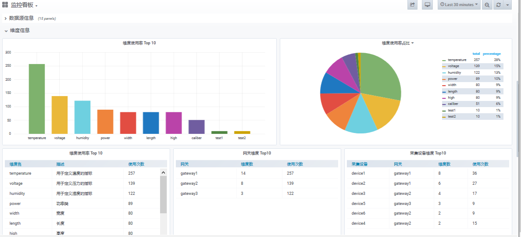
Task: Click the scroll up arrow in 维度使用率 table
Action: (164, 173)
